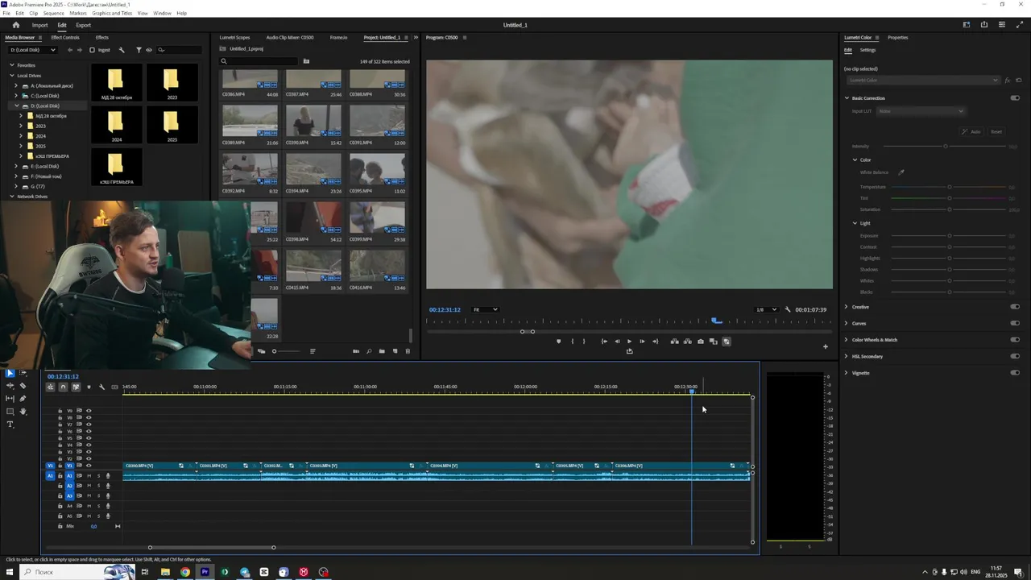
Task: Open the 1/8 playback resolution dropdown
Action: point(766,309)
